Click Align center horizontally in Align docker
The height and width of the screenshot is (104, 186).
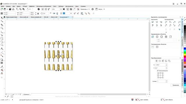tap(157, 22)
